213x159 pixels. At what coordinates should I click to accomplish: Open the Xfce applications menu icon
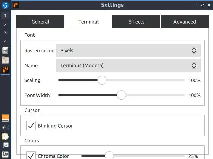click(5, 6)
